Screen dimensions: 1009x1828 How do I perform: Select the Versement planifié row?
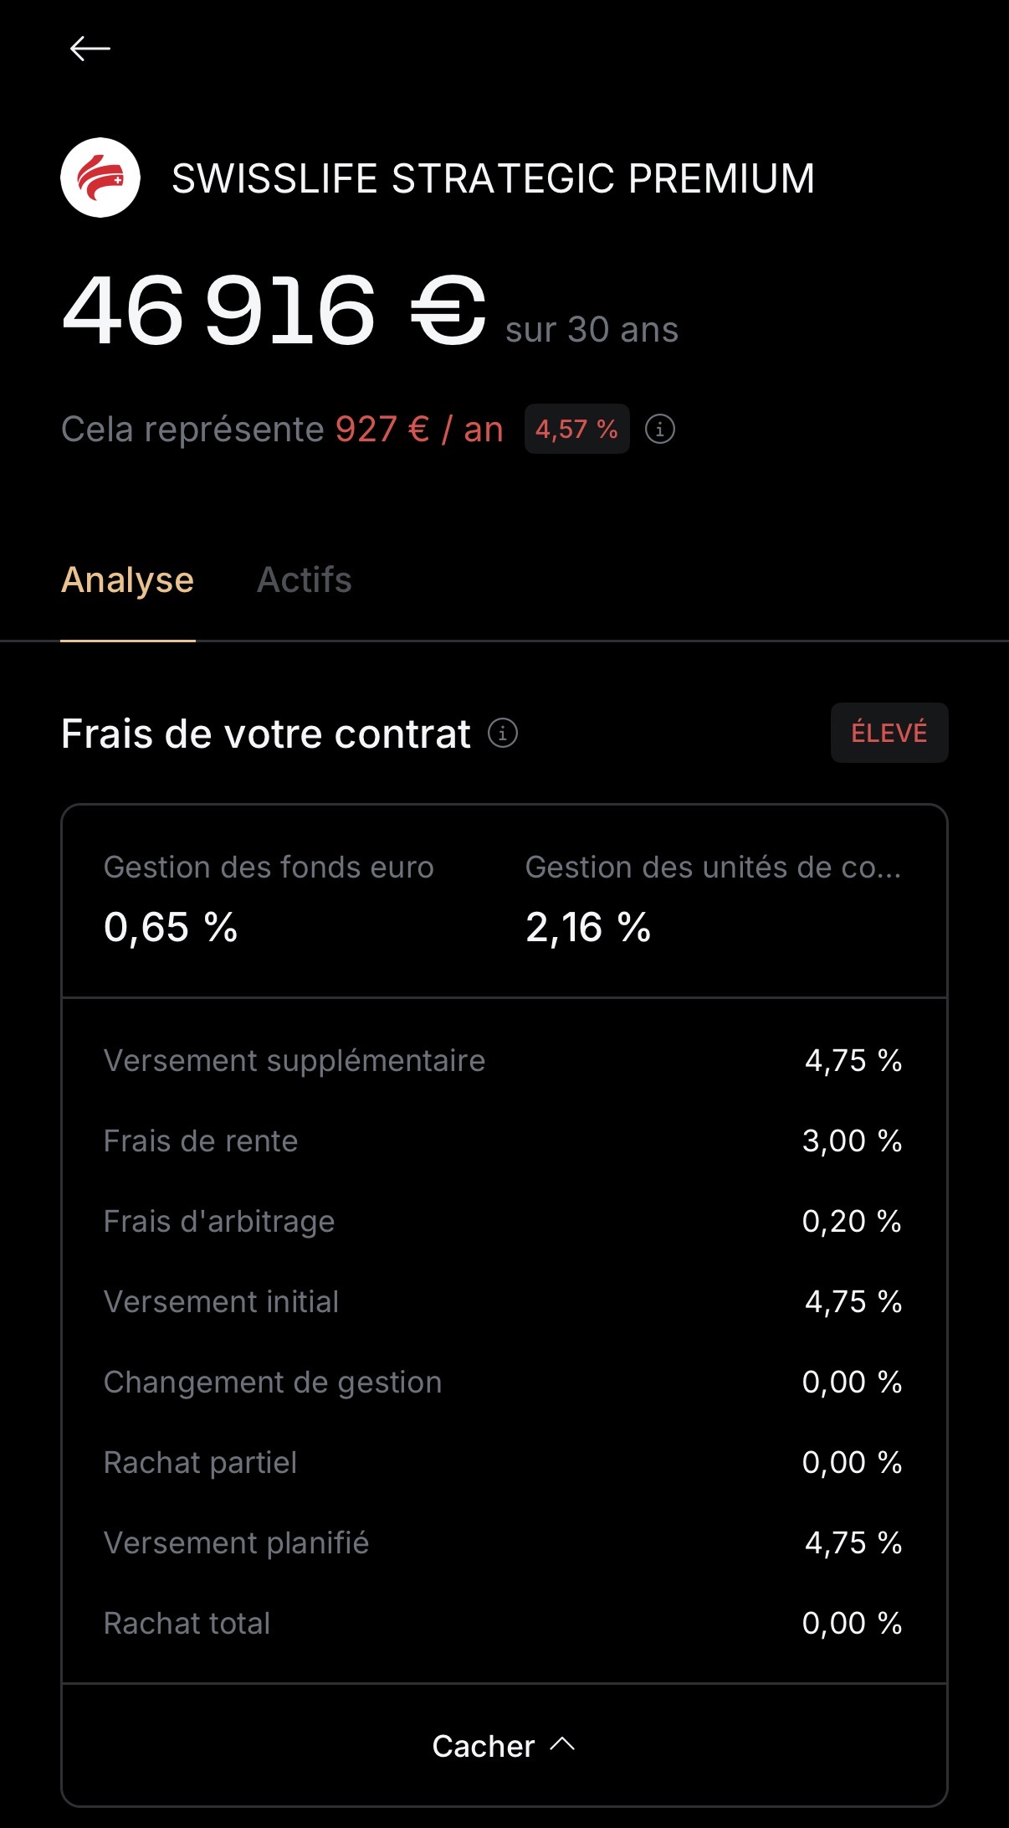(x=503, y=1543)
